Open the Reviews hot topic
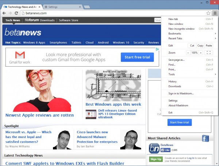The height and width of the screenshot is (166, 219). (154, 43)
